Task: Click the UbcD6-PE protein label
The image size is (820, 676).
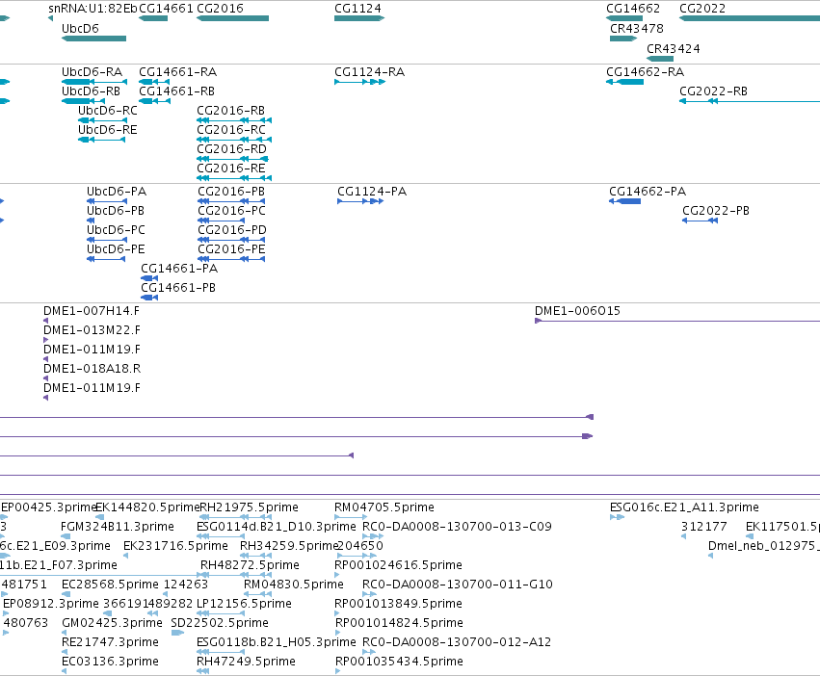Action: pos(116,249)
